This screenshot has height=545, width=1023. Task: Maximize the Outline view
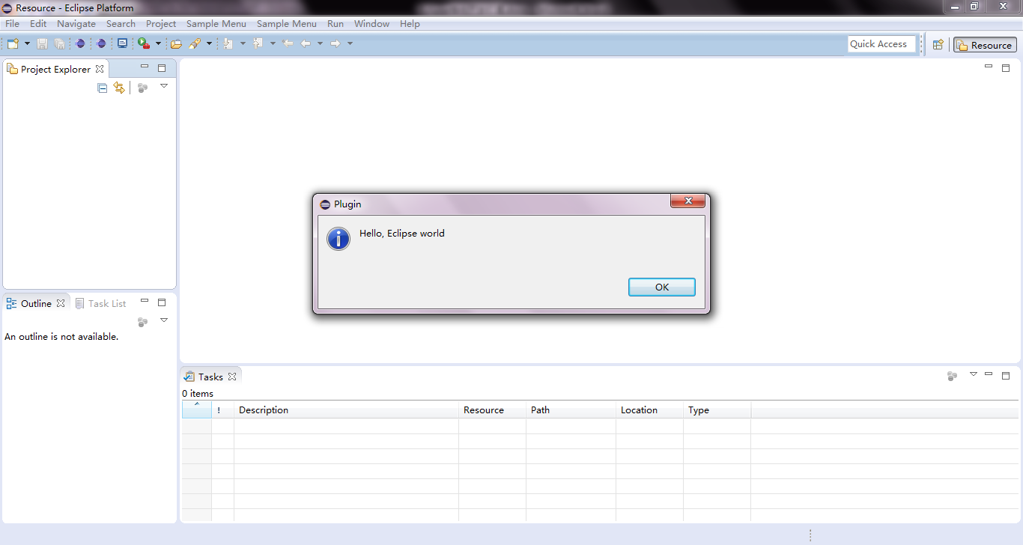click(x=162, y=302)
